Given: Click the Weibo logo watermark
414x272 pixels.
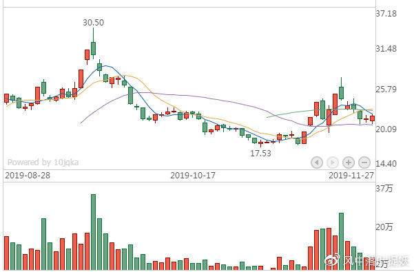Looking at the screenshot, I should point(332,260).
